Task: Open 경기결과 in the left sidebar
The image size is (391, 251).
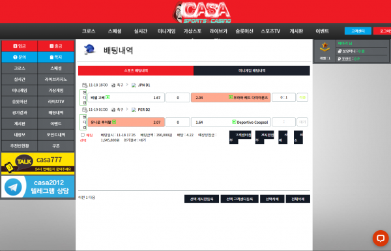Action: [20, 113]
